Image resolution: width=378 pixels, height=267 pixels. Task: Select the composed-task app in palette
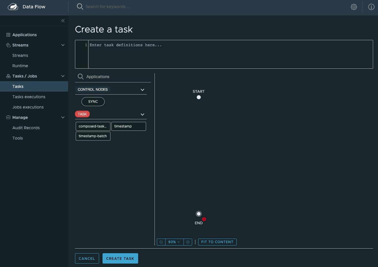pyautogui.click(x=93, y=126)
